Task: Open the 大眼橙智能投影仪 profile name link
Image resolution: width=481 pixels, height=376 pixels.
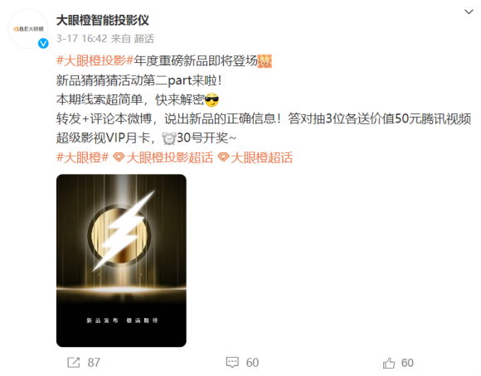Action: coord(103,21)
